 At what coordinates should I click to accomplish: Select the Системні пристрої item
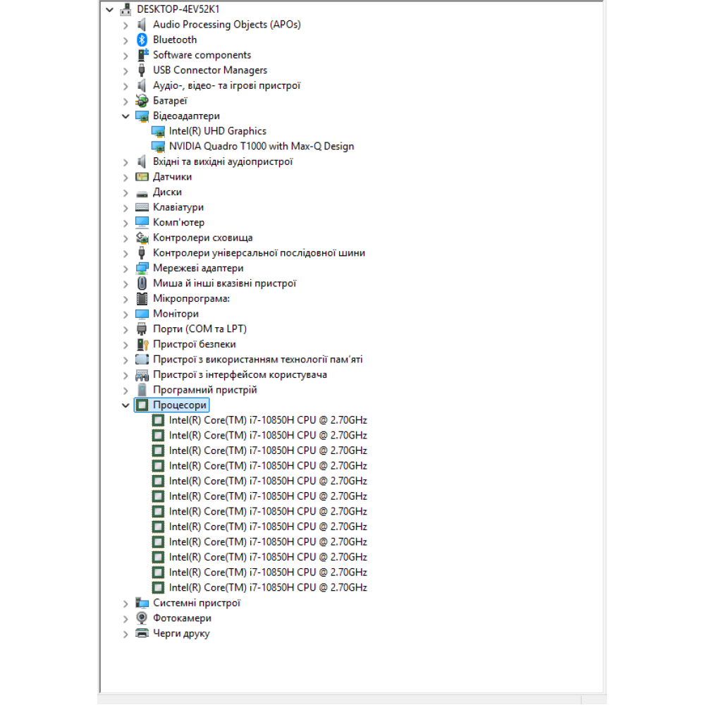pyautogui.click(x=197, y=603)
